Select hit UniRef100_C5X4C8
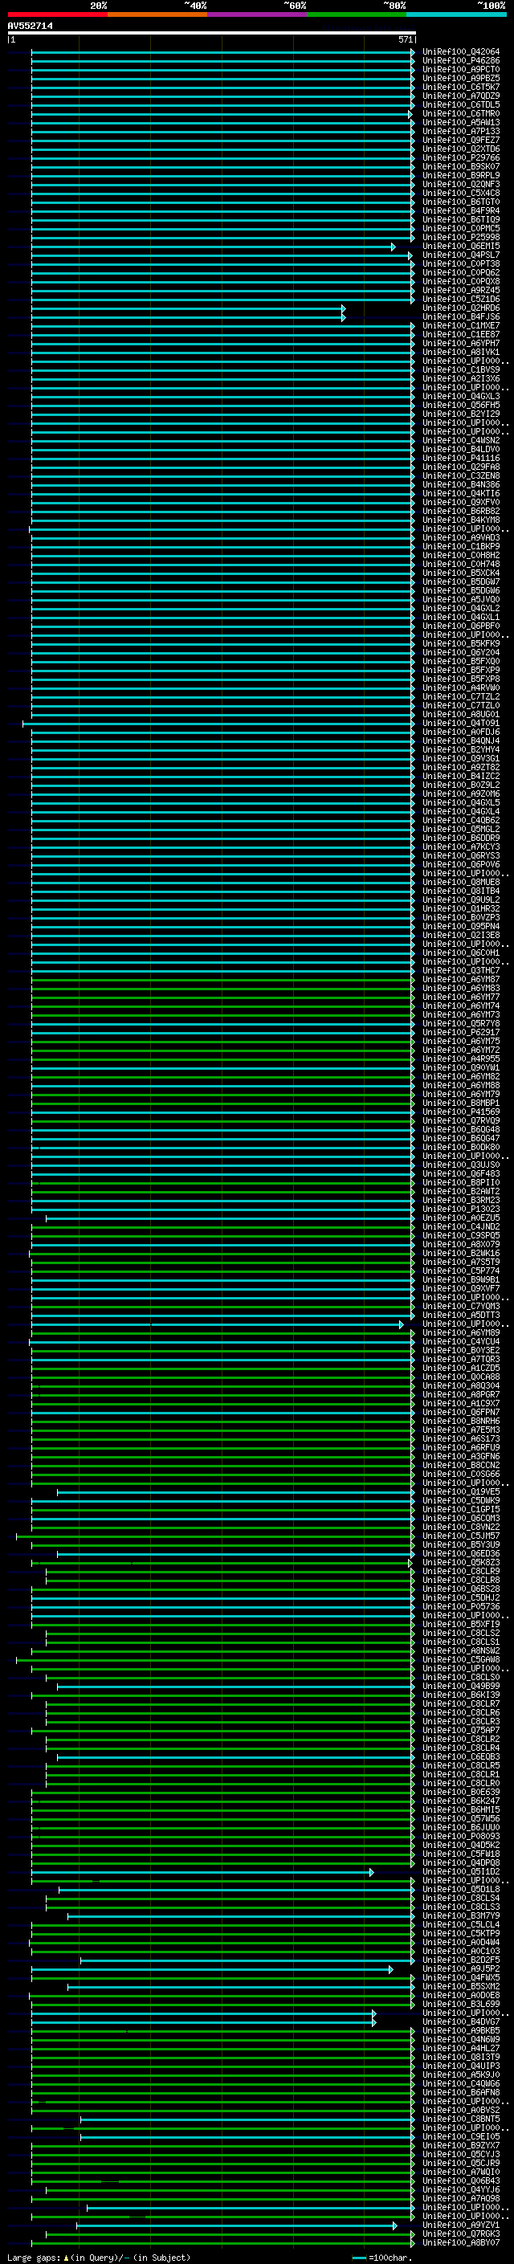514x2264 pixels. (x=461, y=194)
